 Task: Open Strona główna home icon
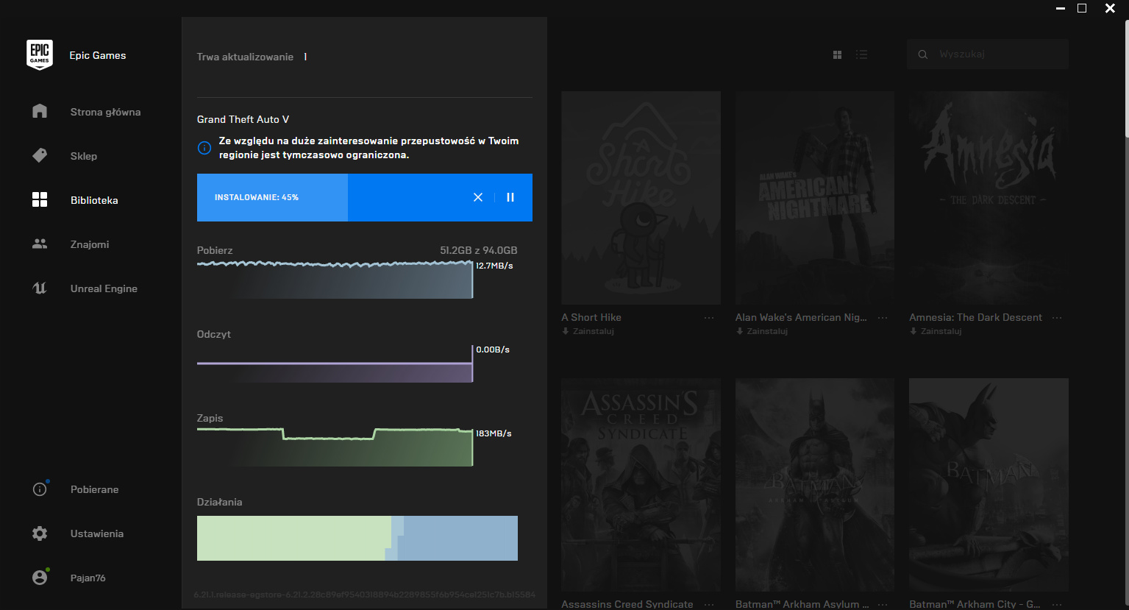[40, 111]
